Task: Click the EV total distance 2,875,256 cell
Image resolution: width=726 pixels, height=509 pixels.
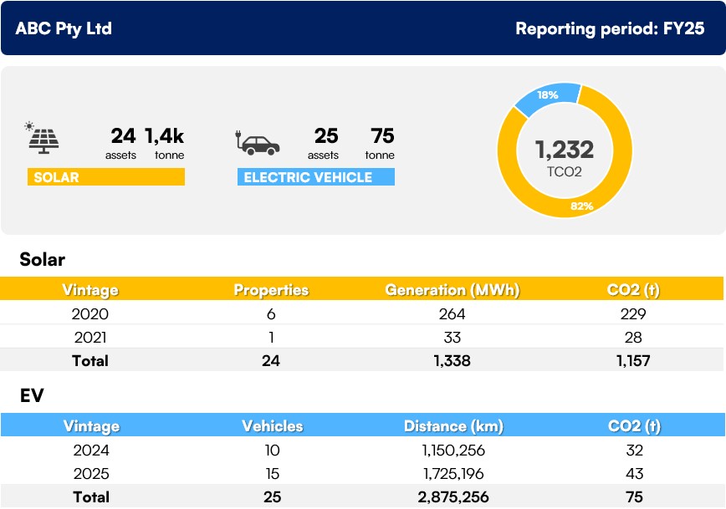Action: 453,497
